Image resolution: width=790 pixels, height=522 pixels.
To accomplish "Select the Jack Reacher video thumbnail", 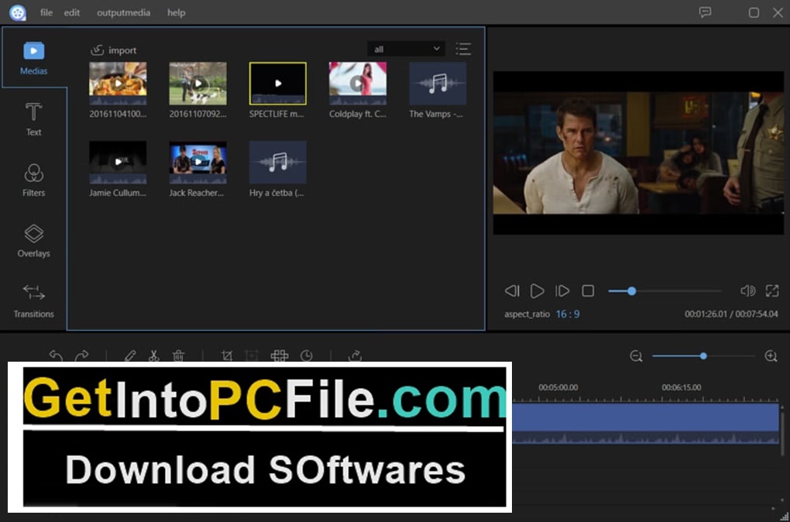I will (x=198, y=162).
